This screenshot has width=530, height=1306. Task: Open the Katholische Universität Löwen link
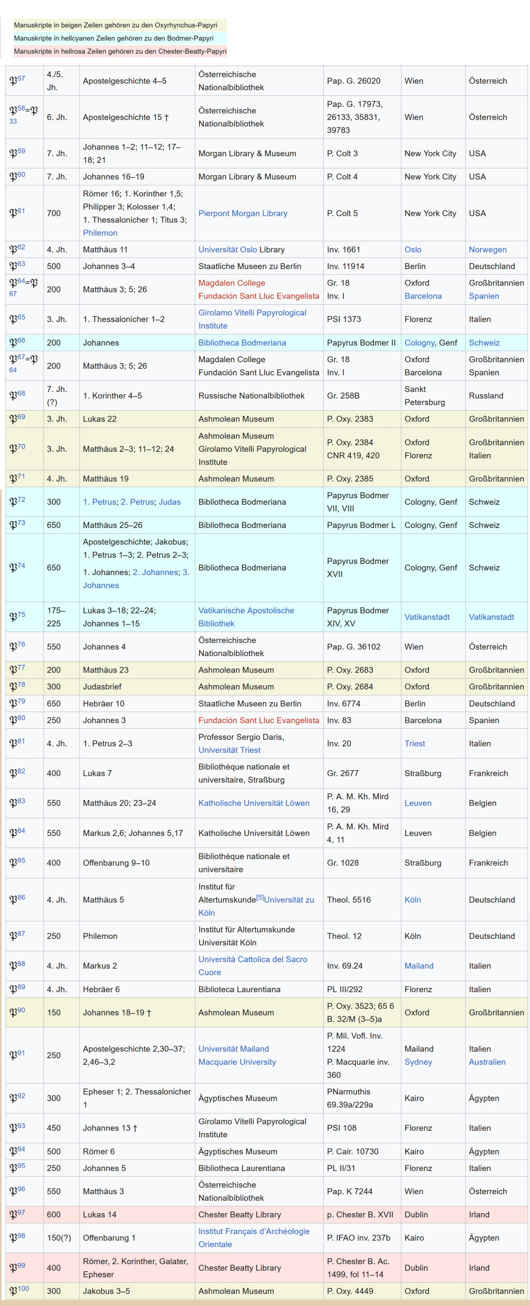(x=254, y=803)
